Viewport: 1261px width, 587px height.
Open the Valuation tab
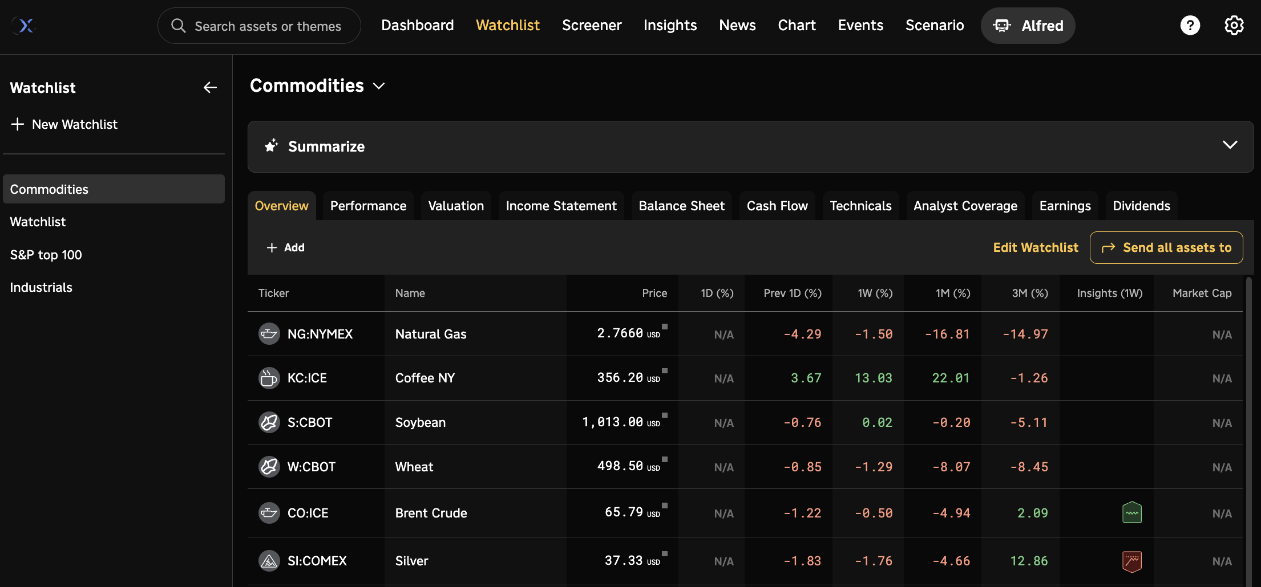pos(456,206)
